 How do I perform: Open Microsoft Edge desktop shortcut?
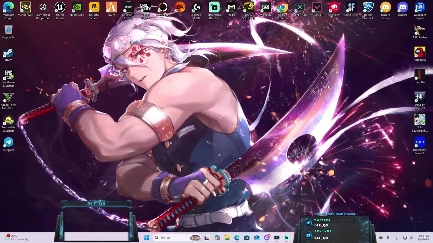(x=8, y=10)
